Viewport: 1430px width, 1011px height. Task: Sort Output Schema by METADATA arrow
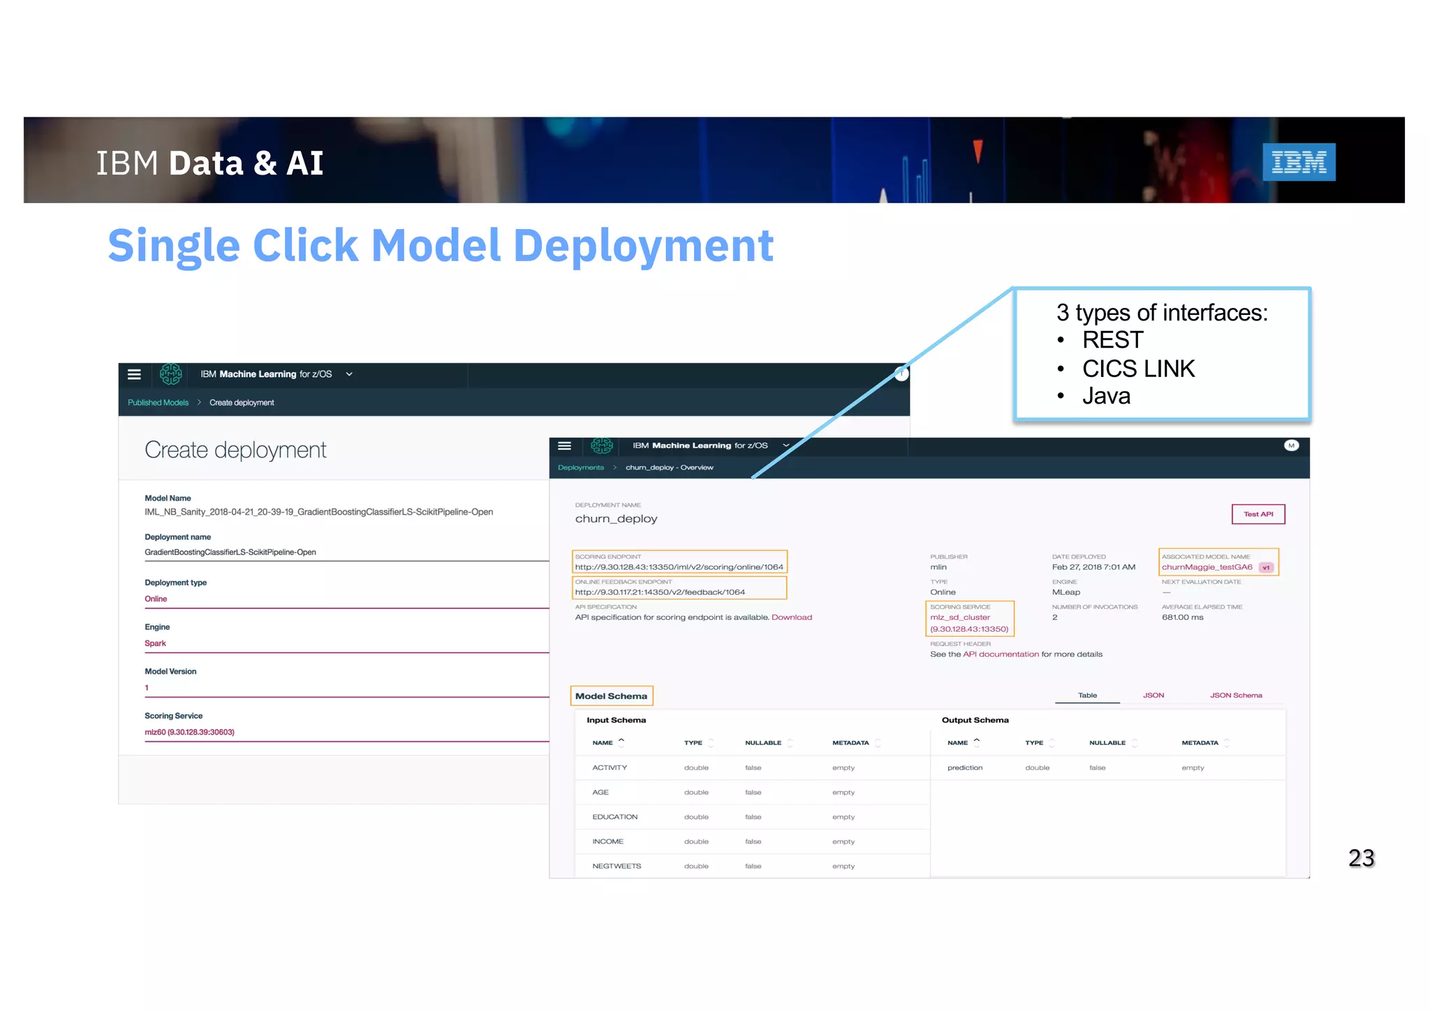tap(1227, 743)
